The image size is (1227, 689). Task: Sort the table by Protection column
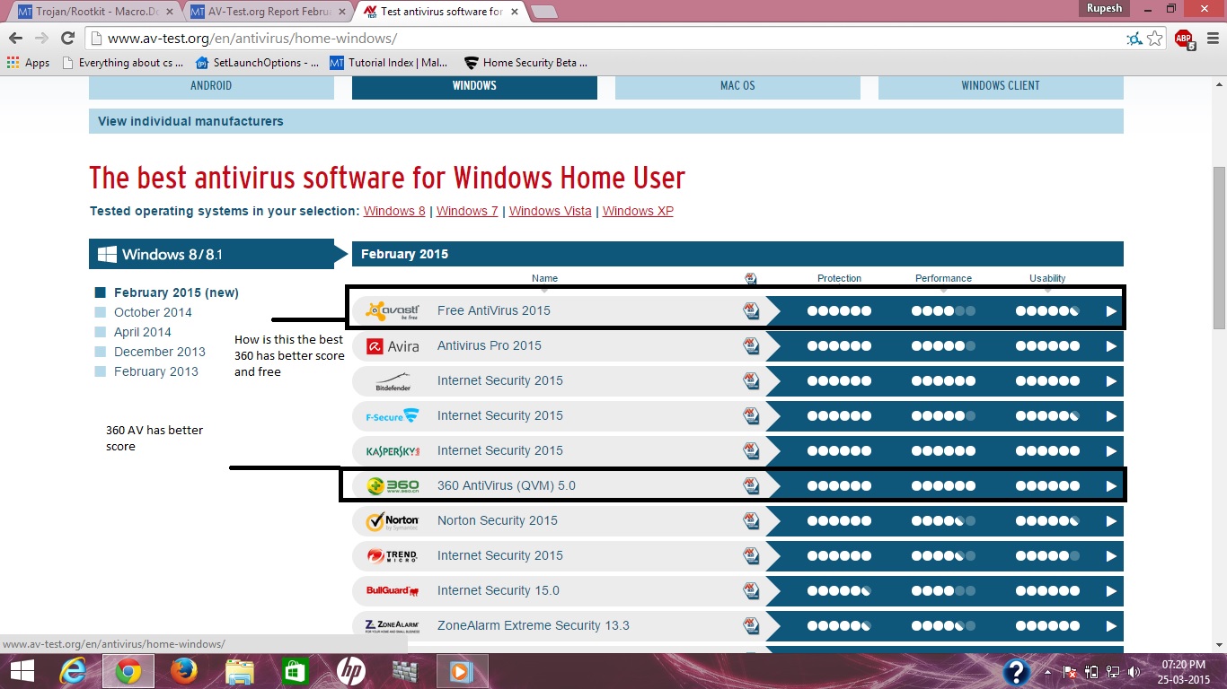[839, 278]
